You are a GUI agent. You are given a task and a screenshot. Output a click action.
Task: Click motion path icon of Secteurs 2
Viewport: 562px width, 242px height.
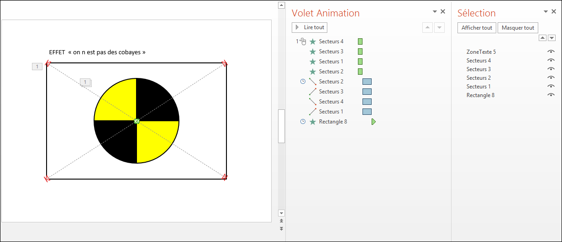pos(313,82)
